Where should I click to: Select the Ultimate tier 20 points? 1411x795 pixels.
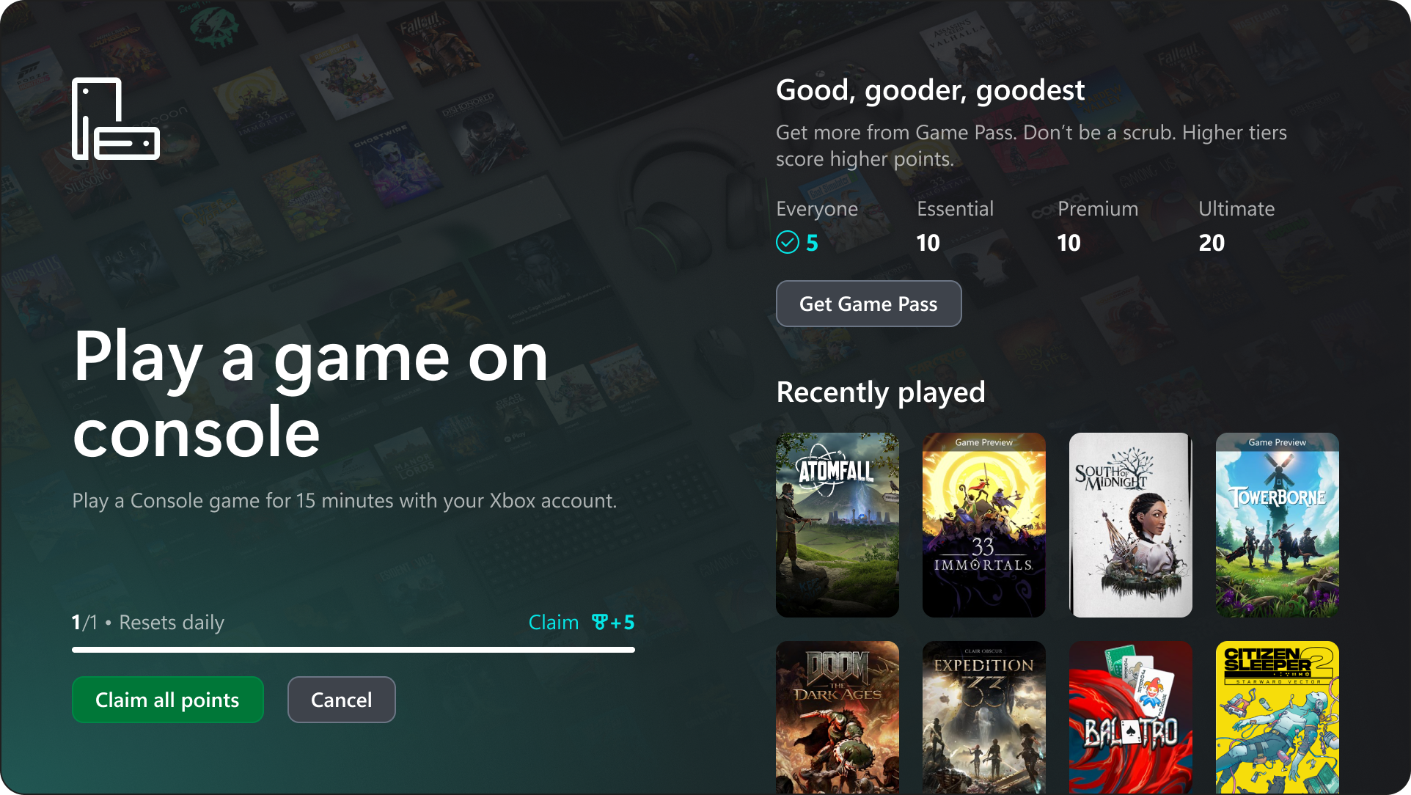(x=1212, y=243)
